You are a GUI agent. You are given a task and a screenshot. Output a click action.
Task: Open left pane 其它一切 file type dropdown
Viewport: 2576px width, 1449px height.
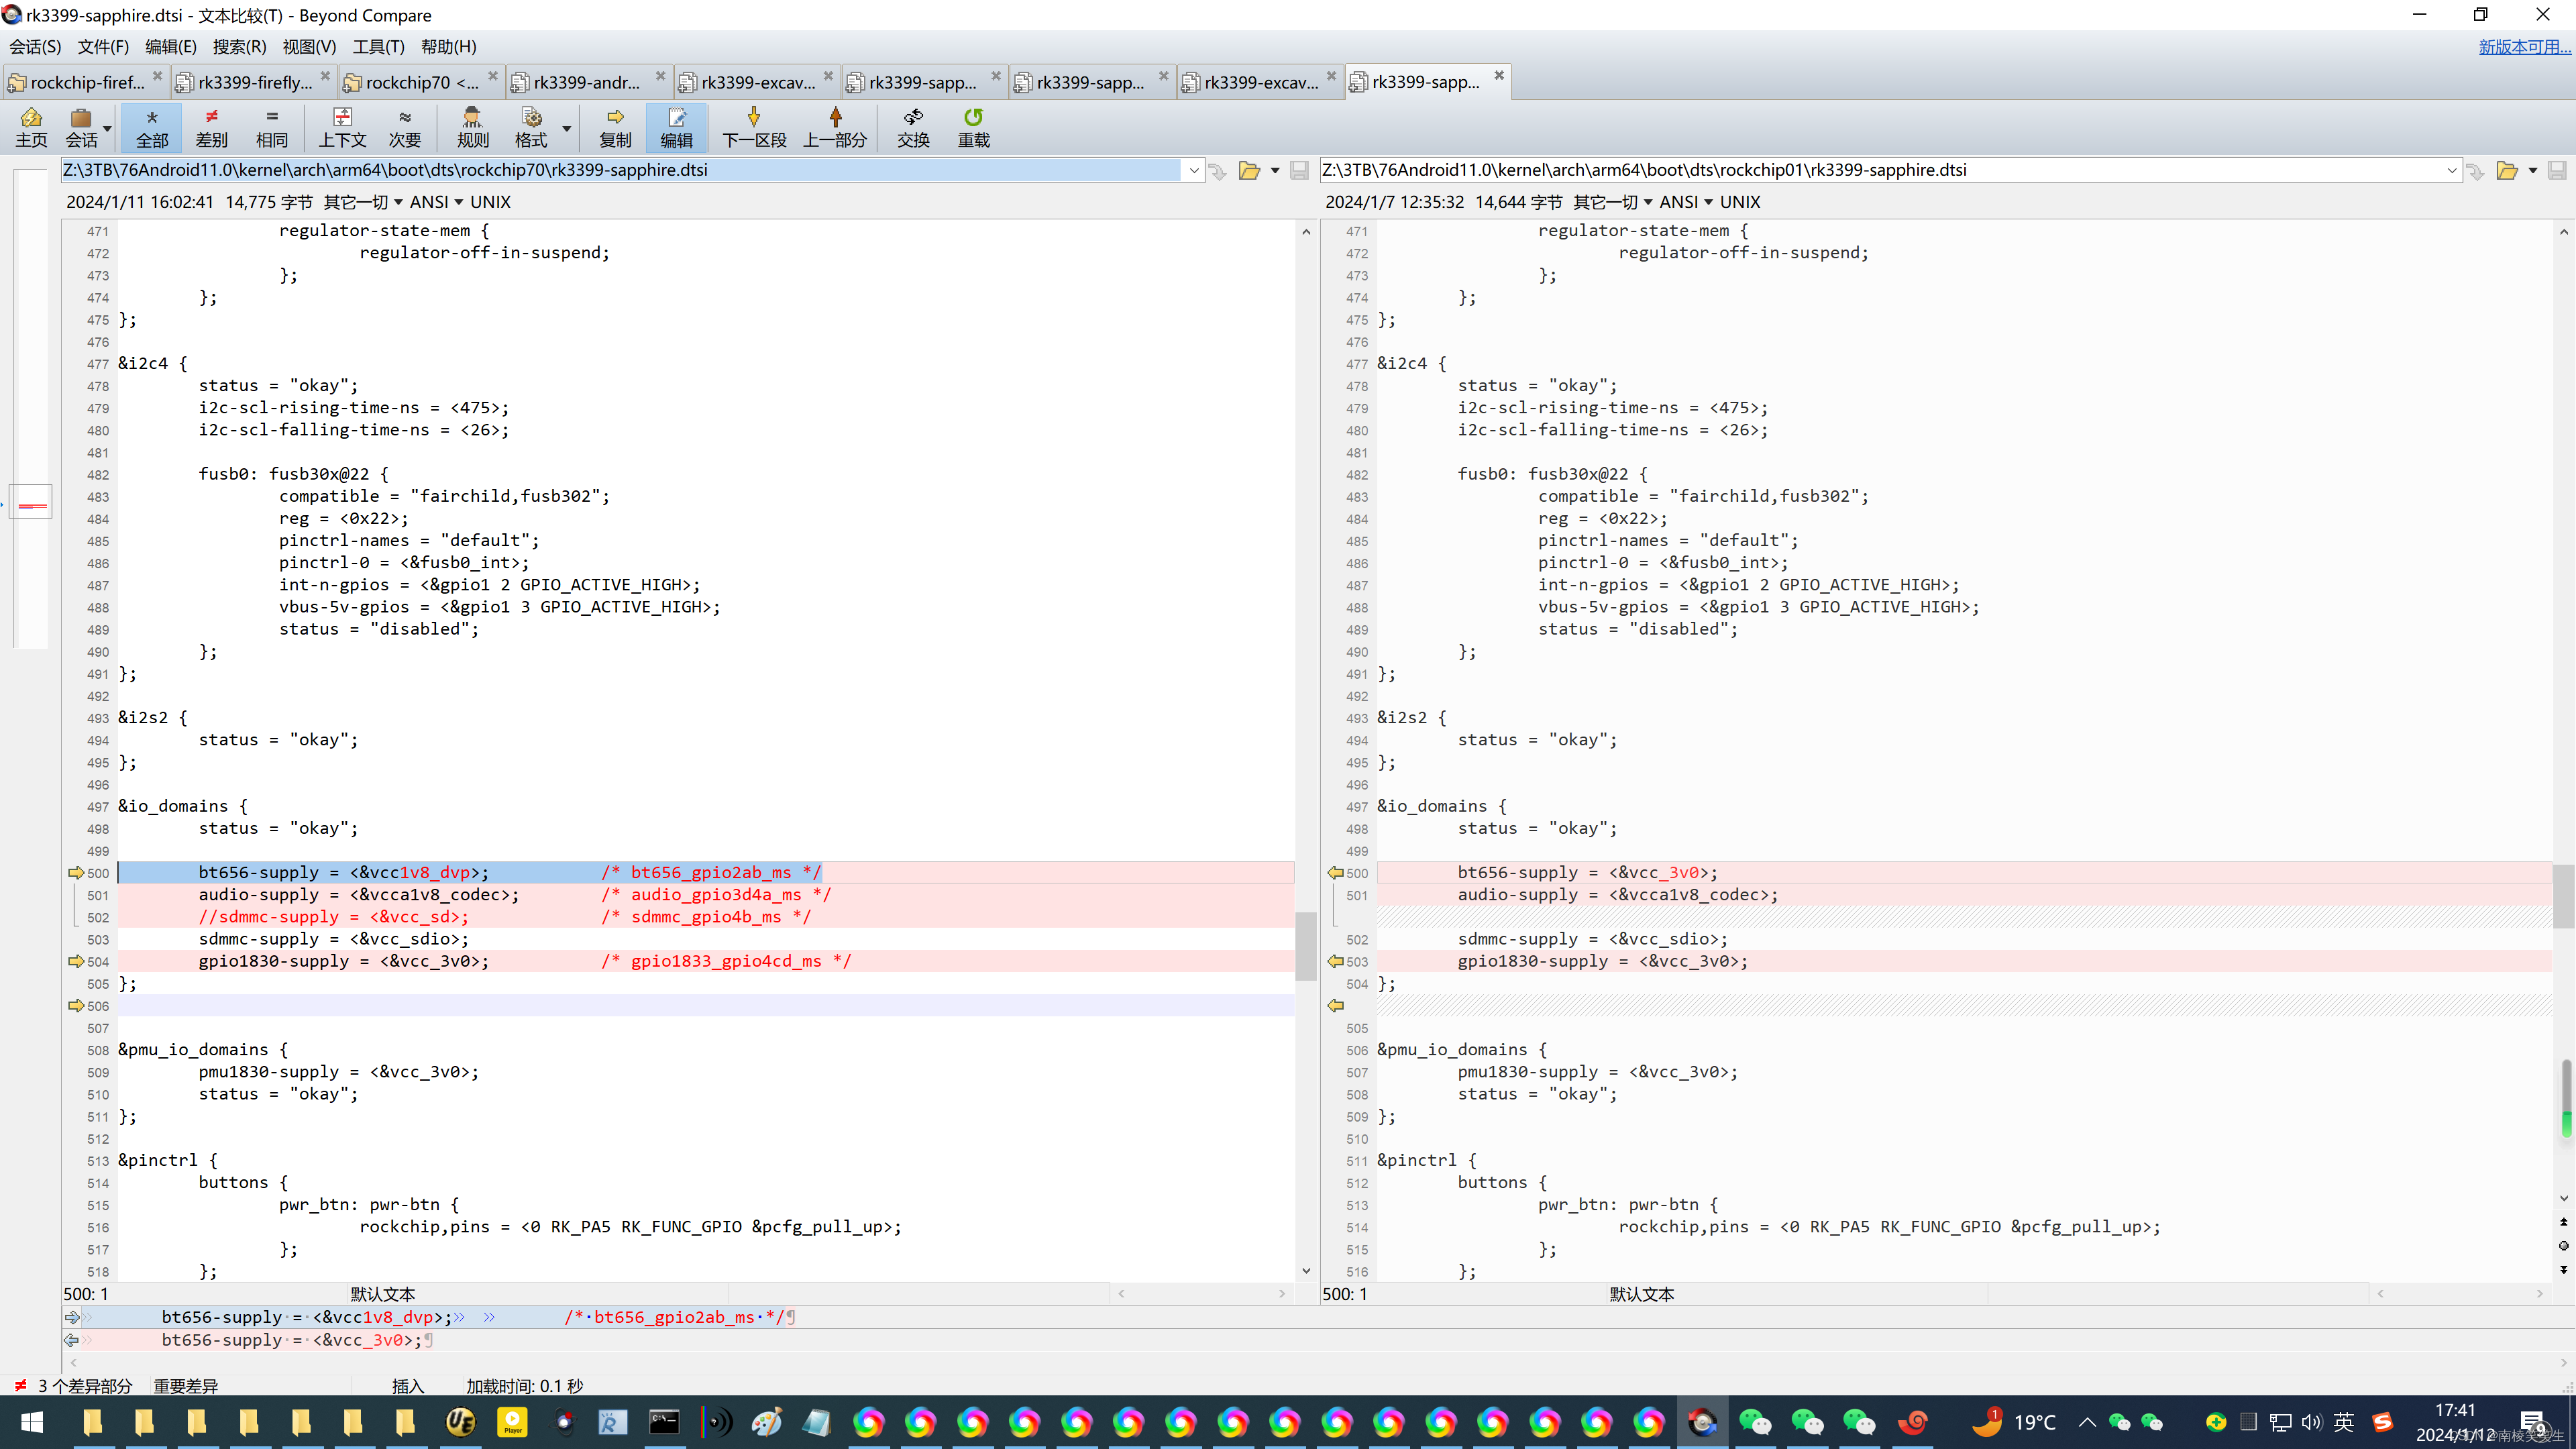point(362,202)
